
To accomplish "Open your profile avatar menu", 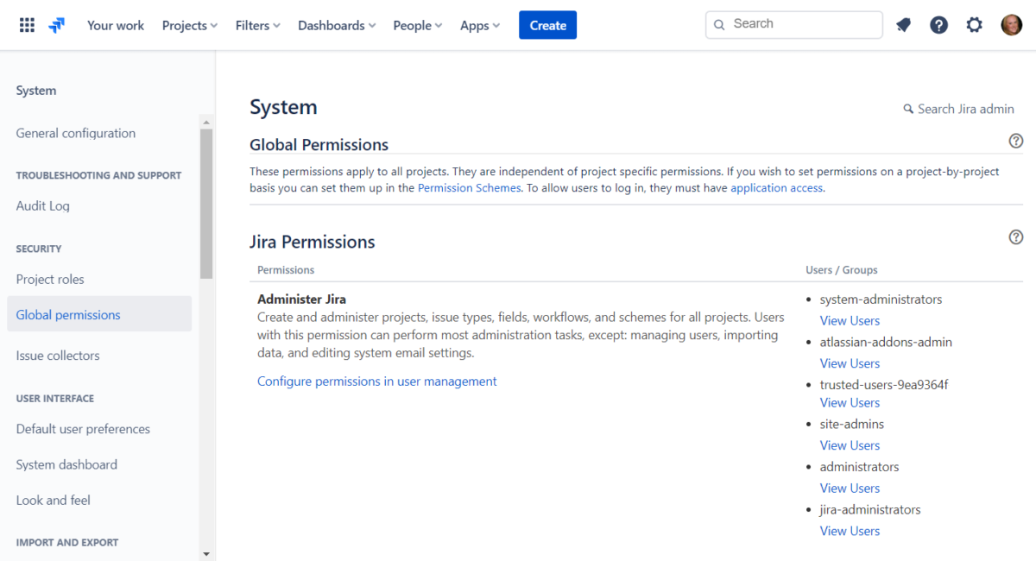I will click(x=1011, y=24).
